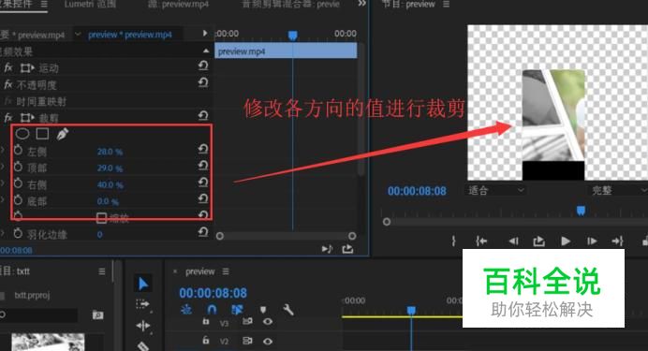The width and height of the screenshot is (648, 351).
Task: Toggle timeline Snap magnet icon
Action: click(x=212, y=309)
